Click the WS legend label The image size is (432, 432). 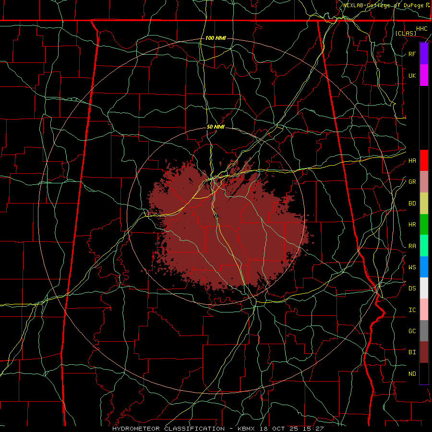point(412,267)
